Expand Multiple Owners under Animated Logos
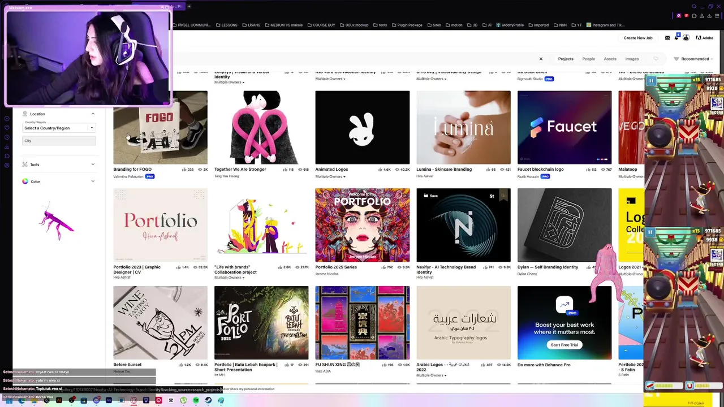The height and width of the screenshot is (407, 724). pos(330,176)
